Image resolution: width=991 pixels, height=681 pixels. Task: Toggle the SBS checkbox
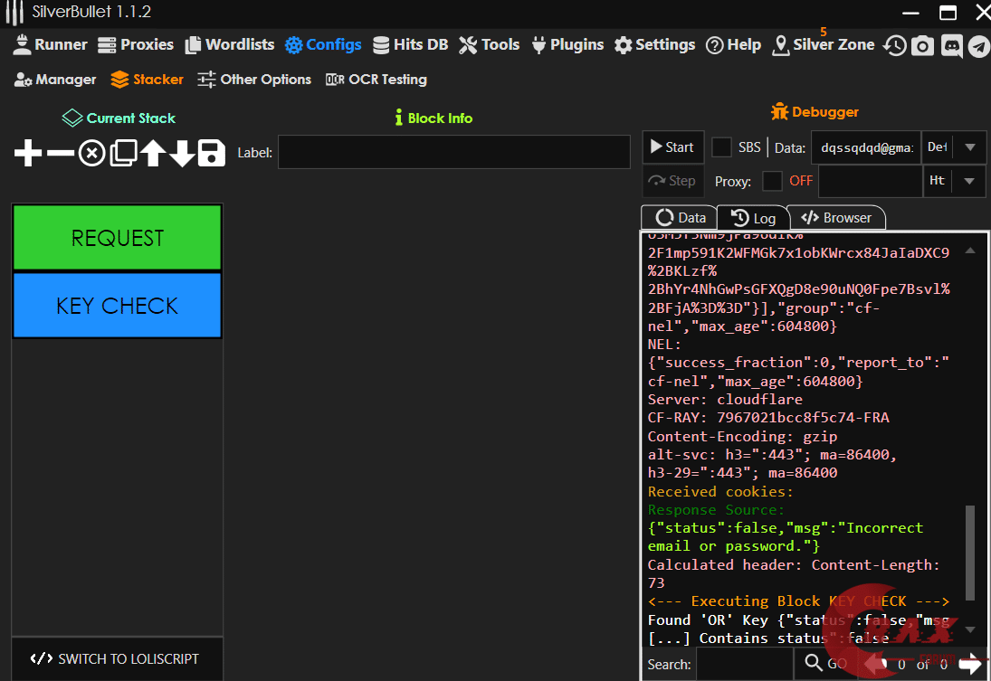(x=721, y=147)
